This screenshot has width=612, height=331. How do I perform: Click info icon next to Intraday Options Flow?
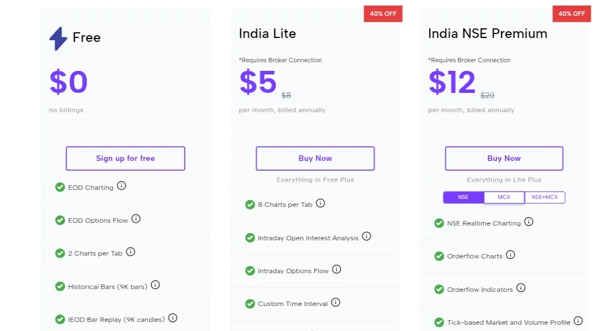pyautogui.click(x=337, y=269)
